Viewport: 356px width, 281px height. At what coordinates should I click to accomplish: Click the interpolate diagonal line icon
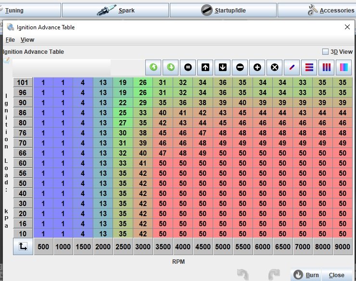tap(292, 67)
